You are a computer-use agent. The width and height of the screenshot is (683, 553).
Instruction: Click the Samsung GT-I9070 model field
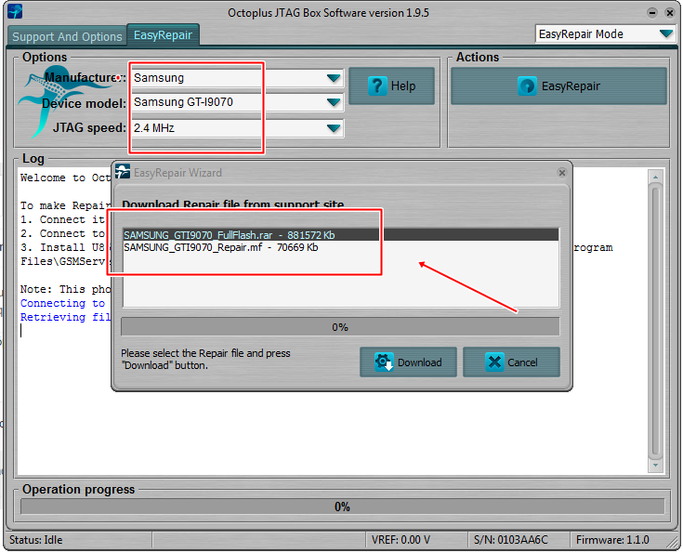(x=237, y=102)
